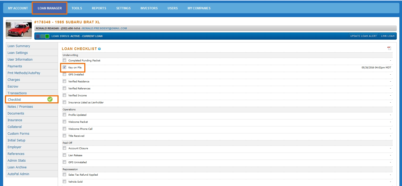Mark Verified Residence as done
The image size is (402, 186).
[65, 81]
